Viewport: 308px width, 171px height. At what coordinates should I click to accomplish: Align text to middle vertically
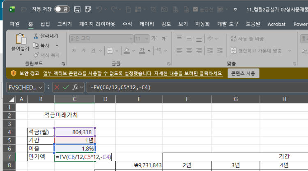pos(189,38)
